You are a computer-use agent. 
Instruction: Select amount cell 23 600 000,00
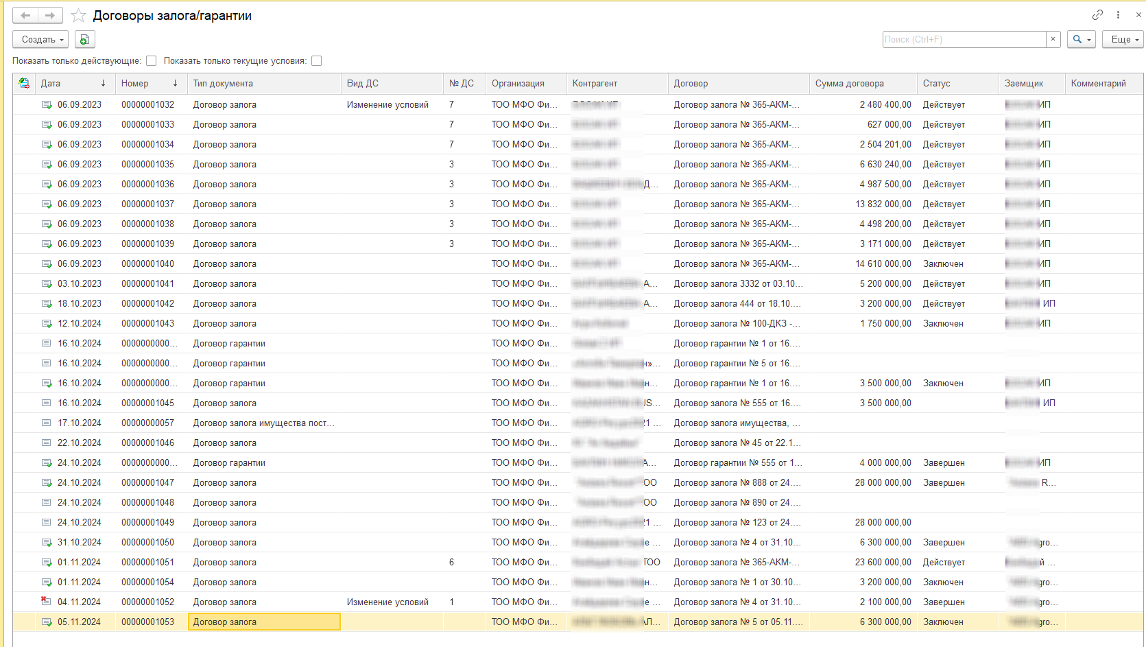[863, 562]
